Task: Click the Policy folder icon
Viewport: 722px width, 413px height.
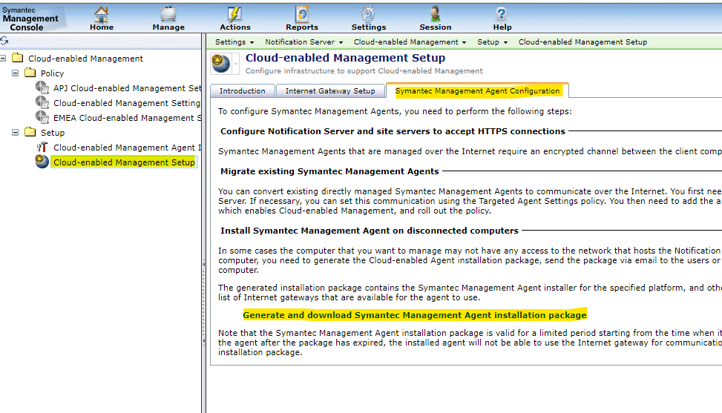Action: [30, 73]
